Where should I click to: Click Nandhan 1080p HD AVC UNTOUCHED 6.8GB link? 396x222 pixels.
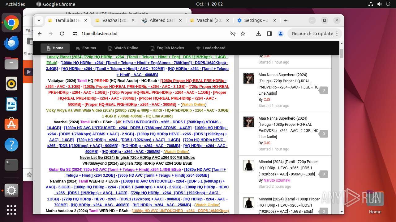tap(135, 184)
